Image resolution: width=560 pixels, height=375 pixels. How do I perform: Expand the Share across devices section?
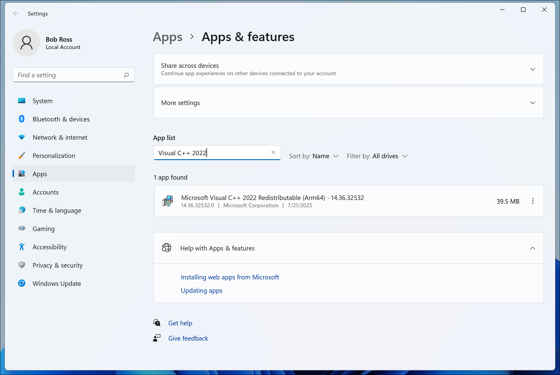533,69
